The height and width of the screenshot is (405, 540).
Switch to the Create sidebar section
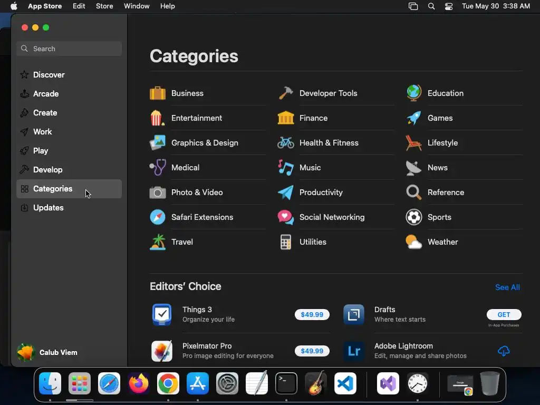tap(69, 113)
